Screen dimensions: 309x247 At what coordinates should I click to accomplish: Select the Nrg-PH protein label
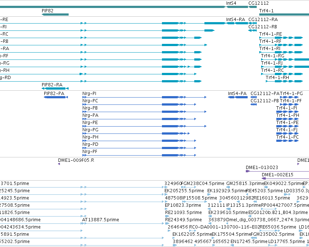(90, 137)
